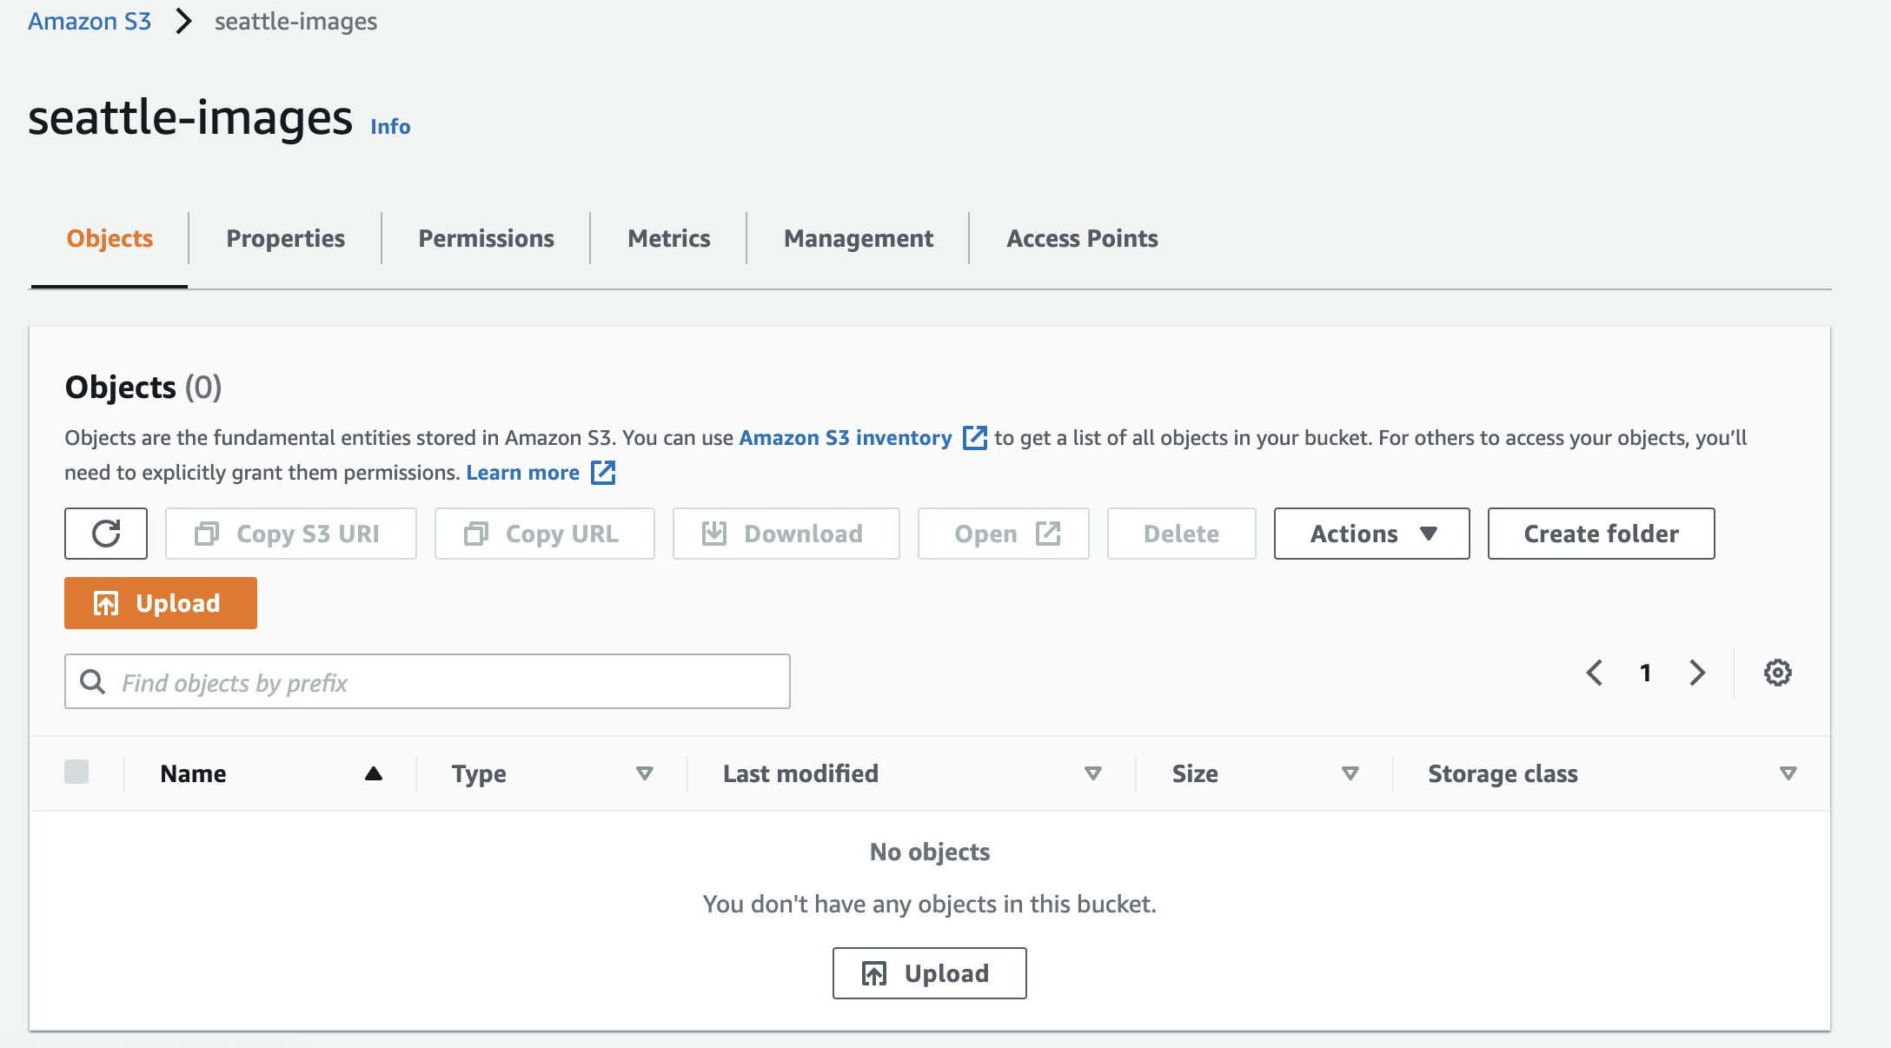This screenshot has width=1891, height=1048.
Task: Check the select-all objects checkbox
Action: [76, 770]
